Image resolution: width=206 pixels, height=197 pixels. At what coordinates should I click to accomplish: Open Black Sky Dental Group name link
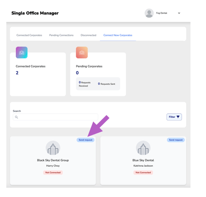point(53,160)
